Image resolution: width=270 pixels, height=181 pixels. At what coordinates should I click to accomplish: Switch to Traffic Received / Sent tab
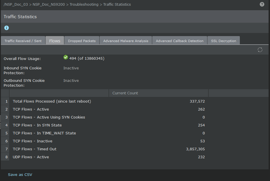(x=23, y=41)
